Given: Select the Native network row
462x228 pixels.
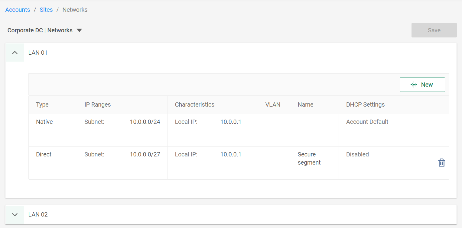Looking at the screenshot, I should (x=239, y=130).
